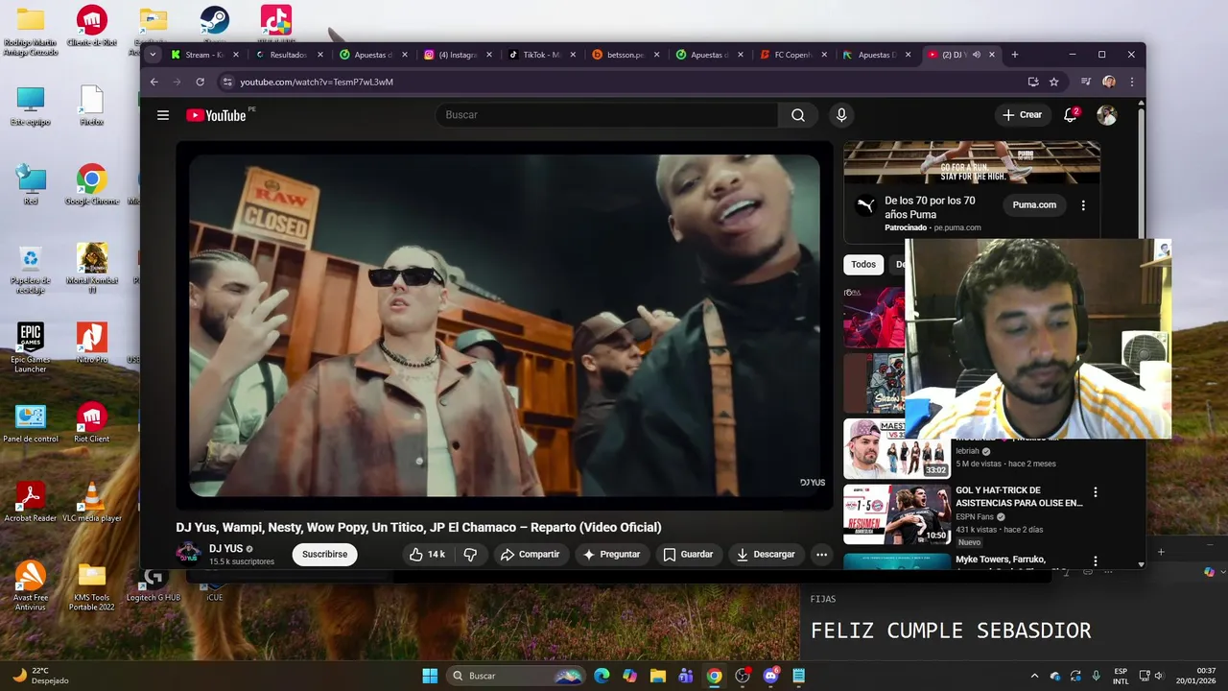Open File Explorer from the taskbar
This screenshot has width=1228, height=691.
[658, 676]
